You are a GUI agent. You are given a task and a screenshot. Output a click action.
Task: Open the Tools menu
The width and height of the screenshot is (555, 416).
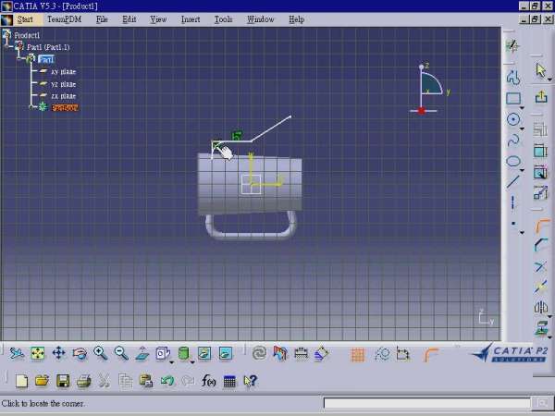pyautogui.click(x=223, y=18)
